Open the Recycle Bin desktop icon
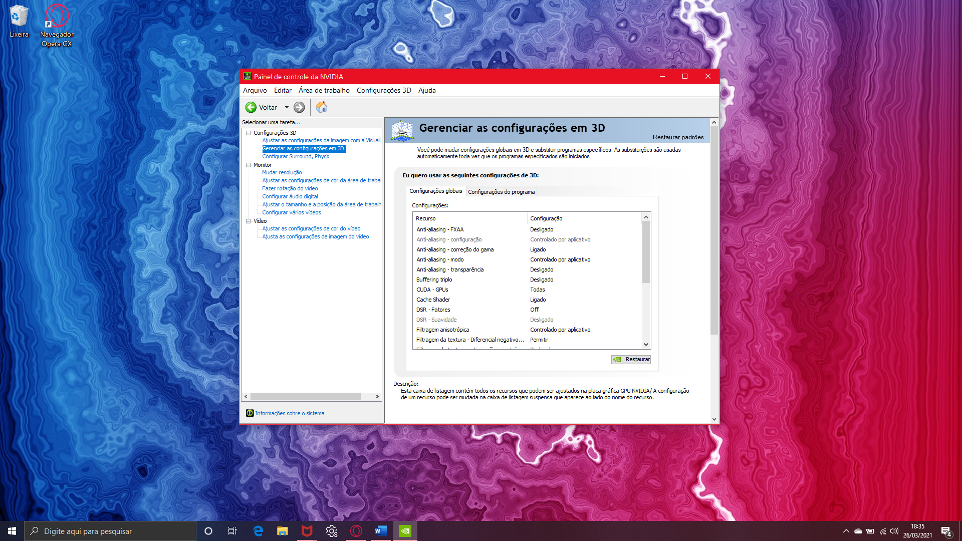The height and width of the screenshot is (541, 962). [19, 22]
